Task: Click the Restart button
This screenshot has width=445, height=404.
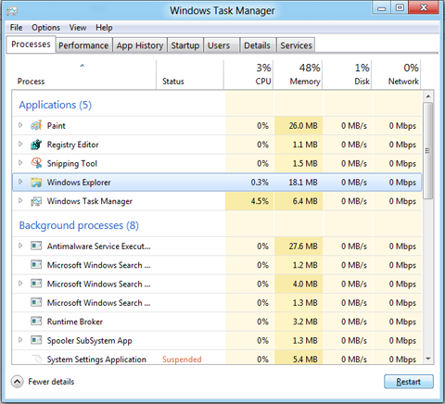Action: 409,382
